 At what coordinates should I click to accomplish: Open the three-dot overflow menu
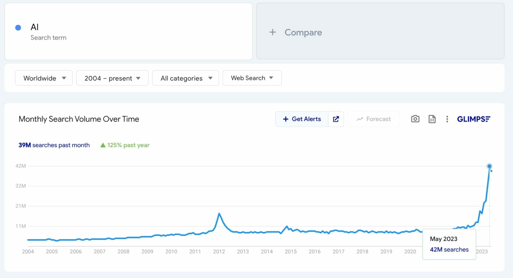[x=447, y=119]
